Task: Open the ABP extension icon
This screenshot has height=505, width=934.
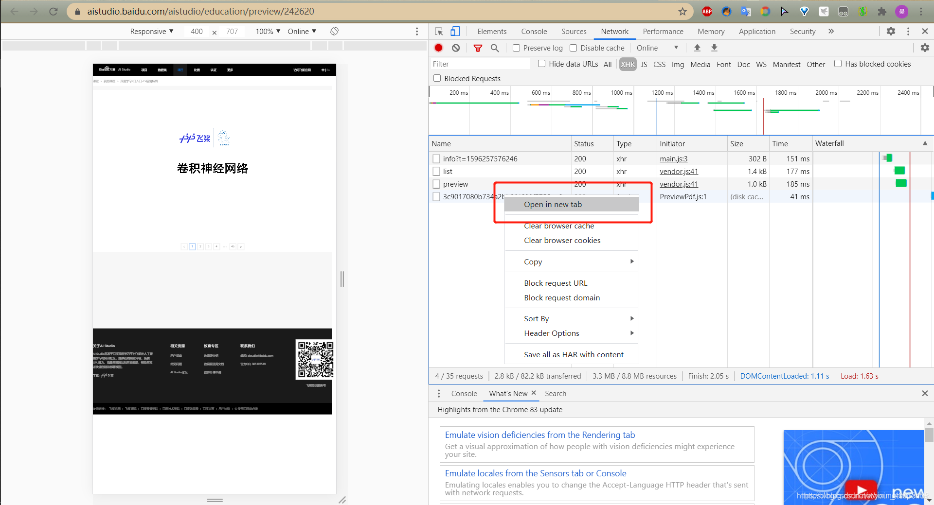Action: (707, 11)
